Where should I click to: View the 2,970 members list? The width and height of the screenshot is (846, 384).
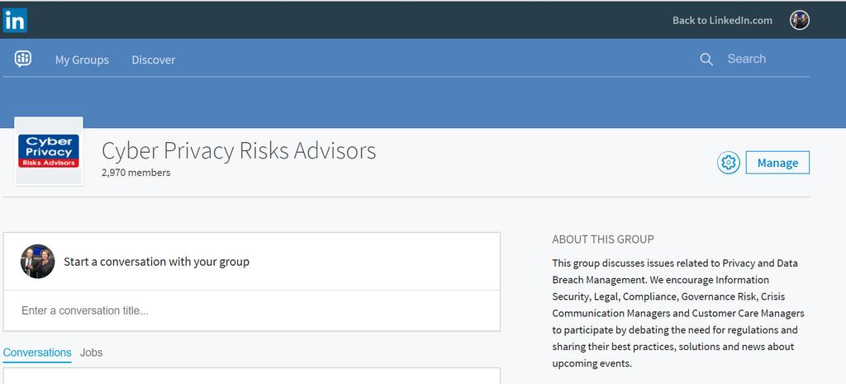point(136,173)
